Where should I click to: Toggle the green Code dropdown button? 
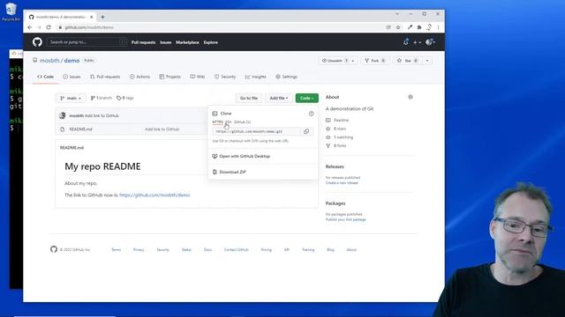pos(306,98)
